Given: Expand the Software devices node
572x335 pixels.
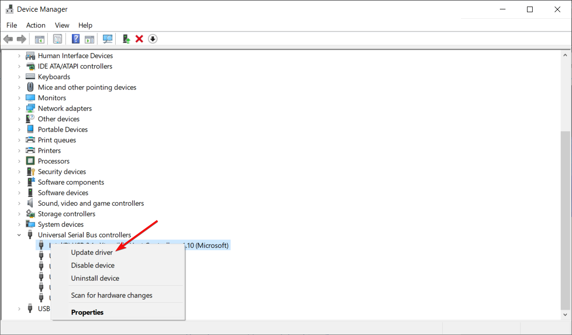Looking at the screenshot, I should 19,193.
